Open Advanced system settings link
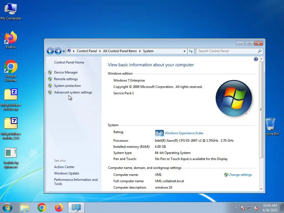284x213 pixels. [x=73, y=92]
